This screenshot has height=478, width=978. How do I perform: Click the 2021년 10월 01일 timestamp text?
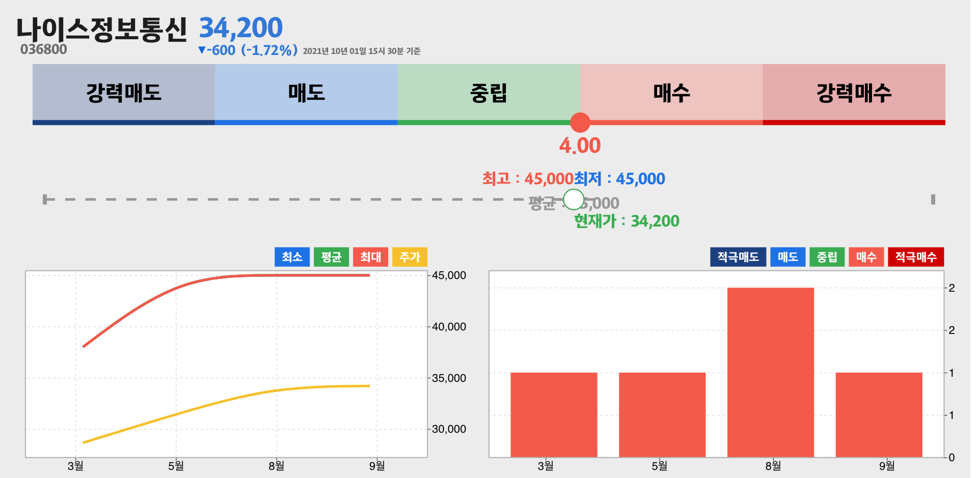click(x=361, y=51)
